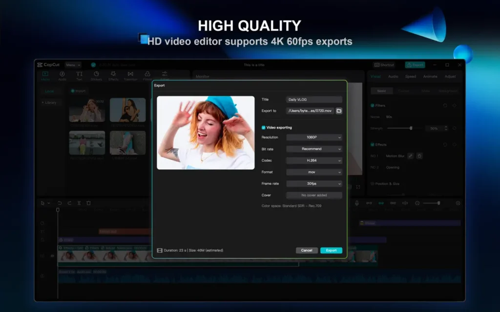Viewport: 500px width, 312px height.
Task: Open the Bit rate Recommend dropdown
Action: (x=314, y=149)
